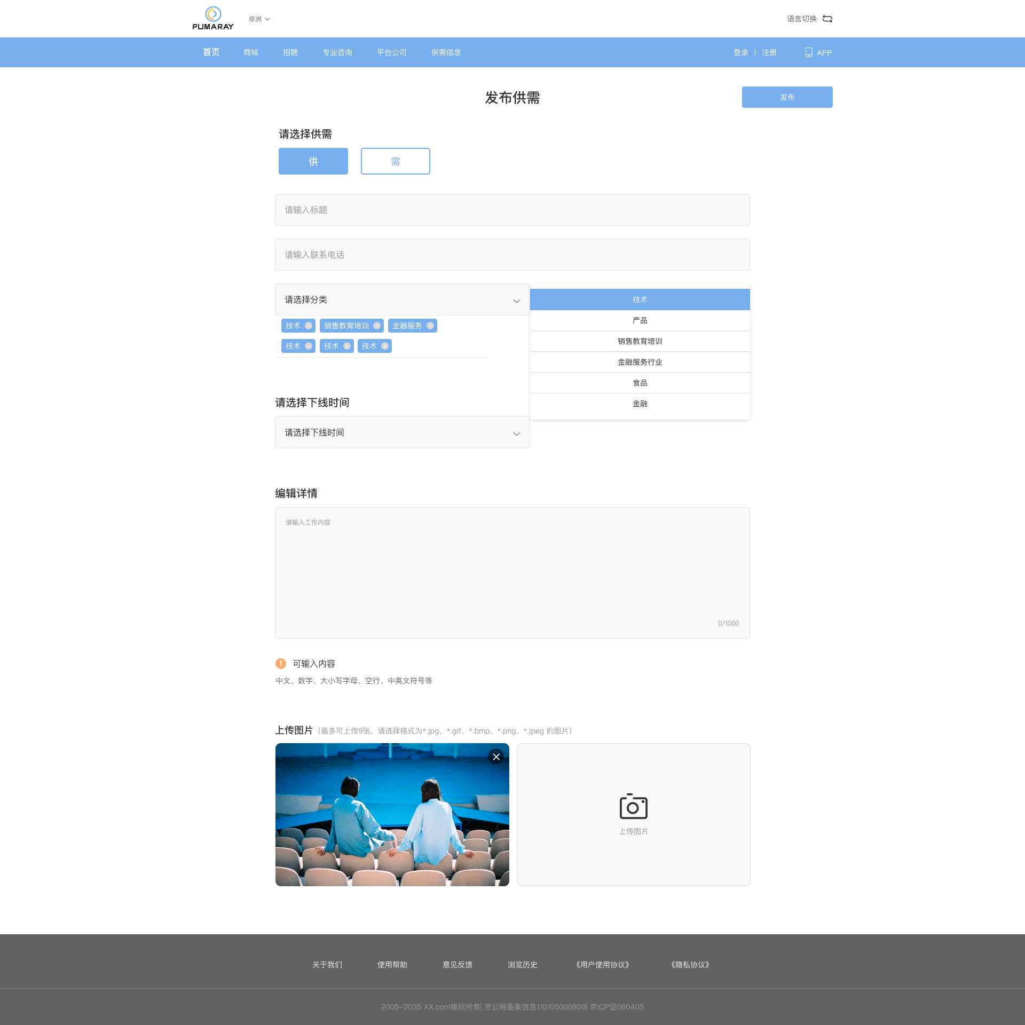This screenshot has width=1025, height=1025.
Task: Select 金融服务行业 in the category list
Action: click(x=640, y=362)
